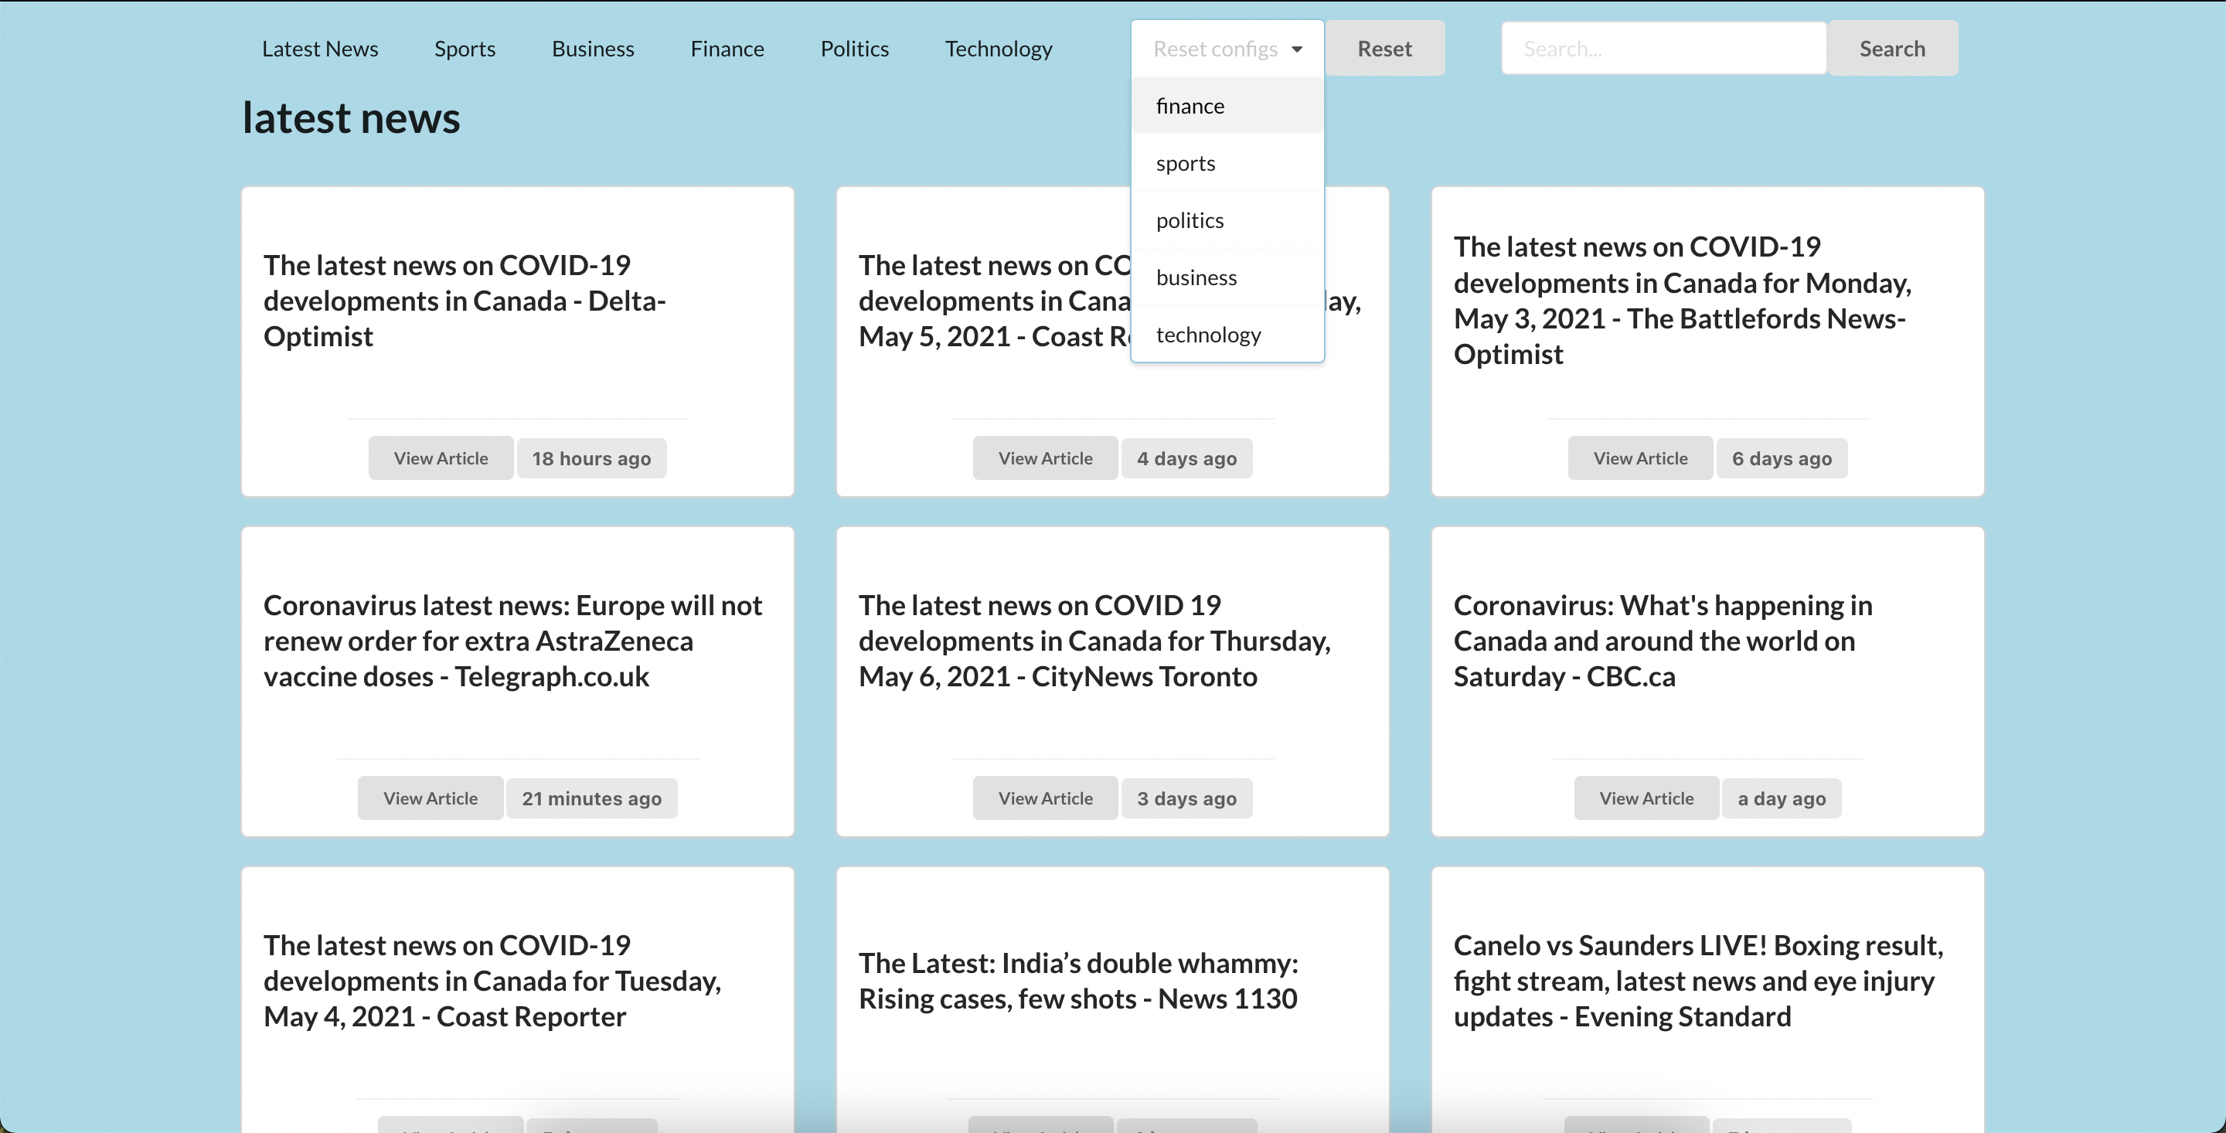Image resolution: width=2226 pixels, height=1133 pixels.
Task: Focus the Search input field
Action: coord(1663,49)
